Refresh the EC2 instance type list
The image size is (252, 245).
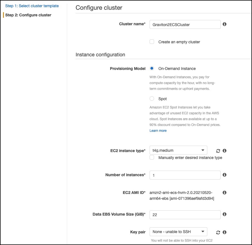pos(218,151)
